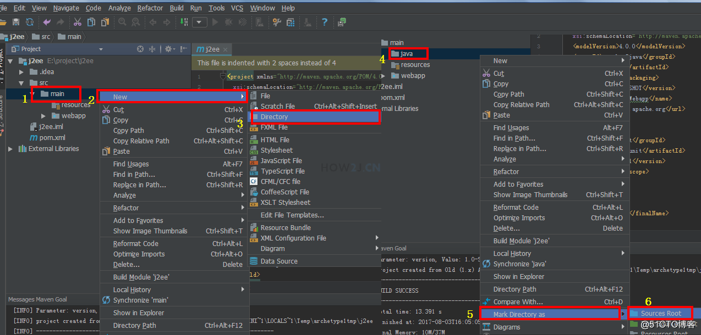Click the blue Help question mark icon

pyautogui.click(x=325, y=22)
